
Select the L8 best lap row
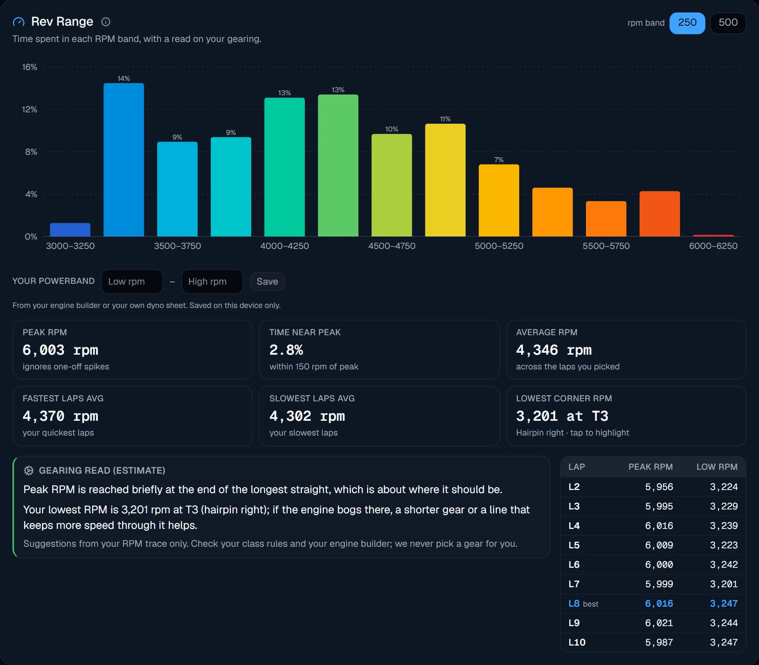coord(653,604)
